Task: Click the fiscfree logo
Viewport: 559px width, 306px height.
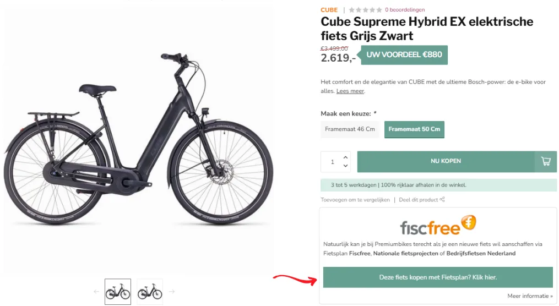Action: point(438,226)
